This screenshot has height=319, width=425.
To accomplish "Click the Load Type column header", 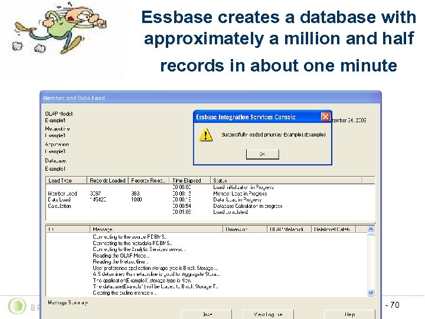I will (x=66, y=180).
